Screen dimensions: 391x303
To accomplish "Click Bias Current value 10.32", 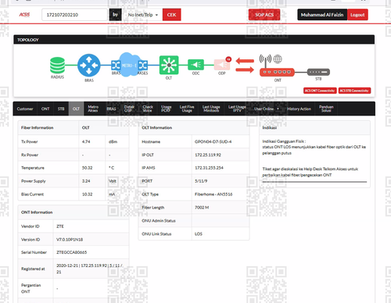I will coord(87,194).
